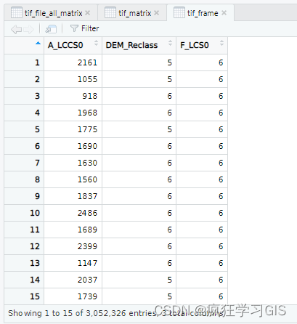Viewport: 297px width, 324px height.
Task: Switch to the tif_matrix tab
Action: click(135, 13)
